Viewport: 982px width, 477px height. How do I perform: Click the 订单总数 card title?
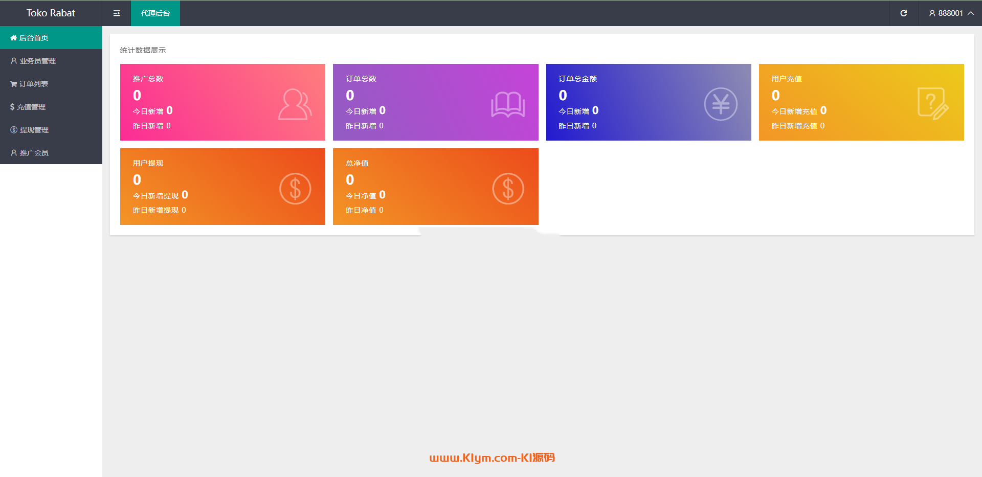(361, 79)
